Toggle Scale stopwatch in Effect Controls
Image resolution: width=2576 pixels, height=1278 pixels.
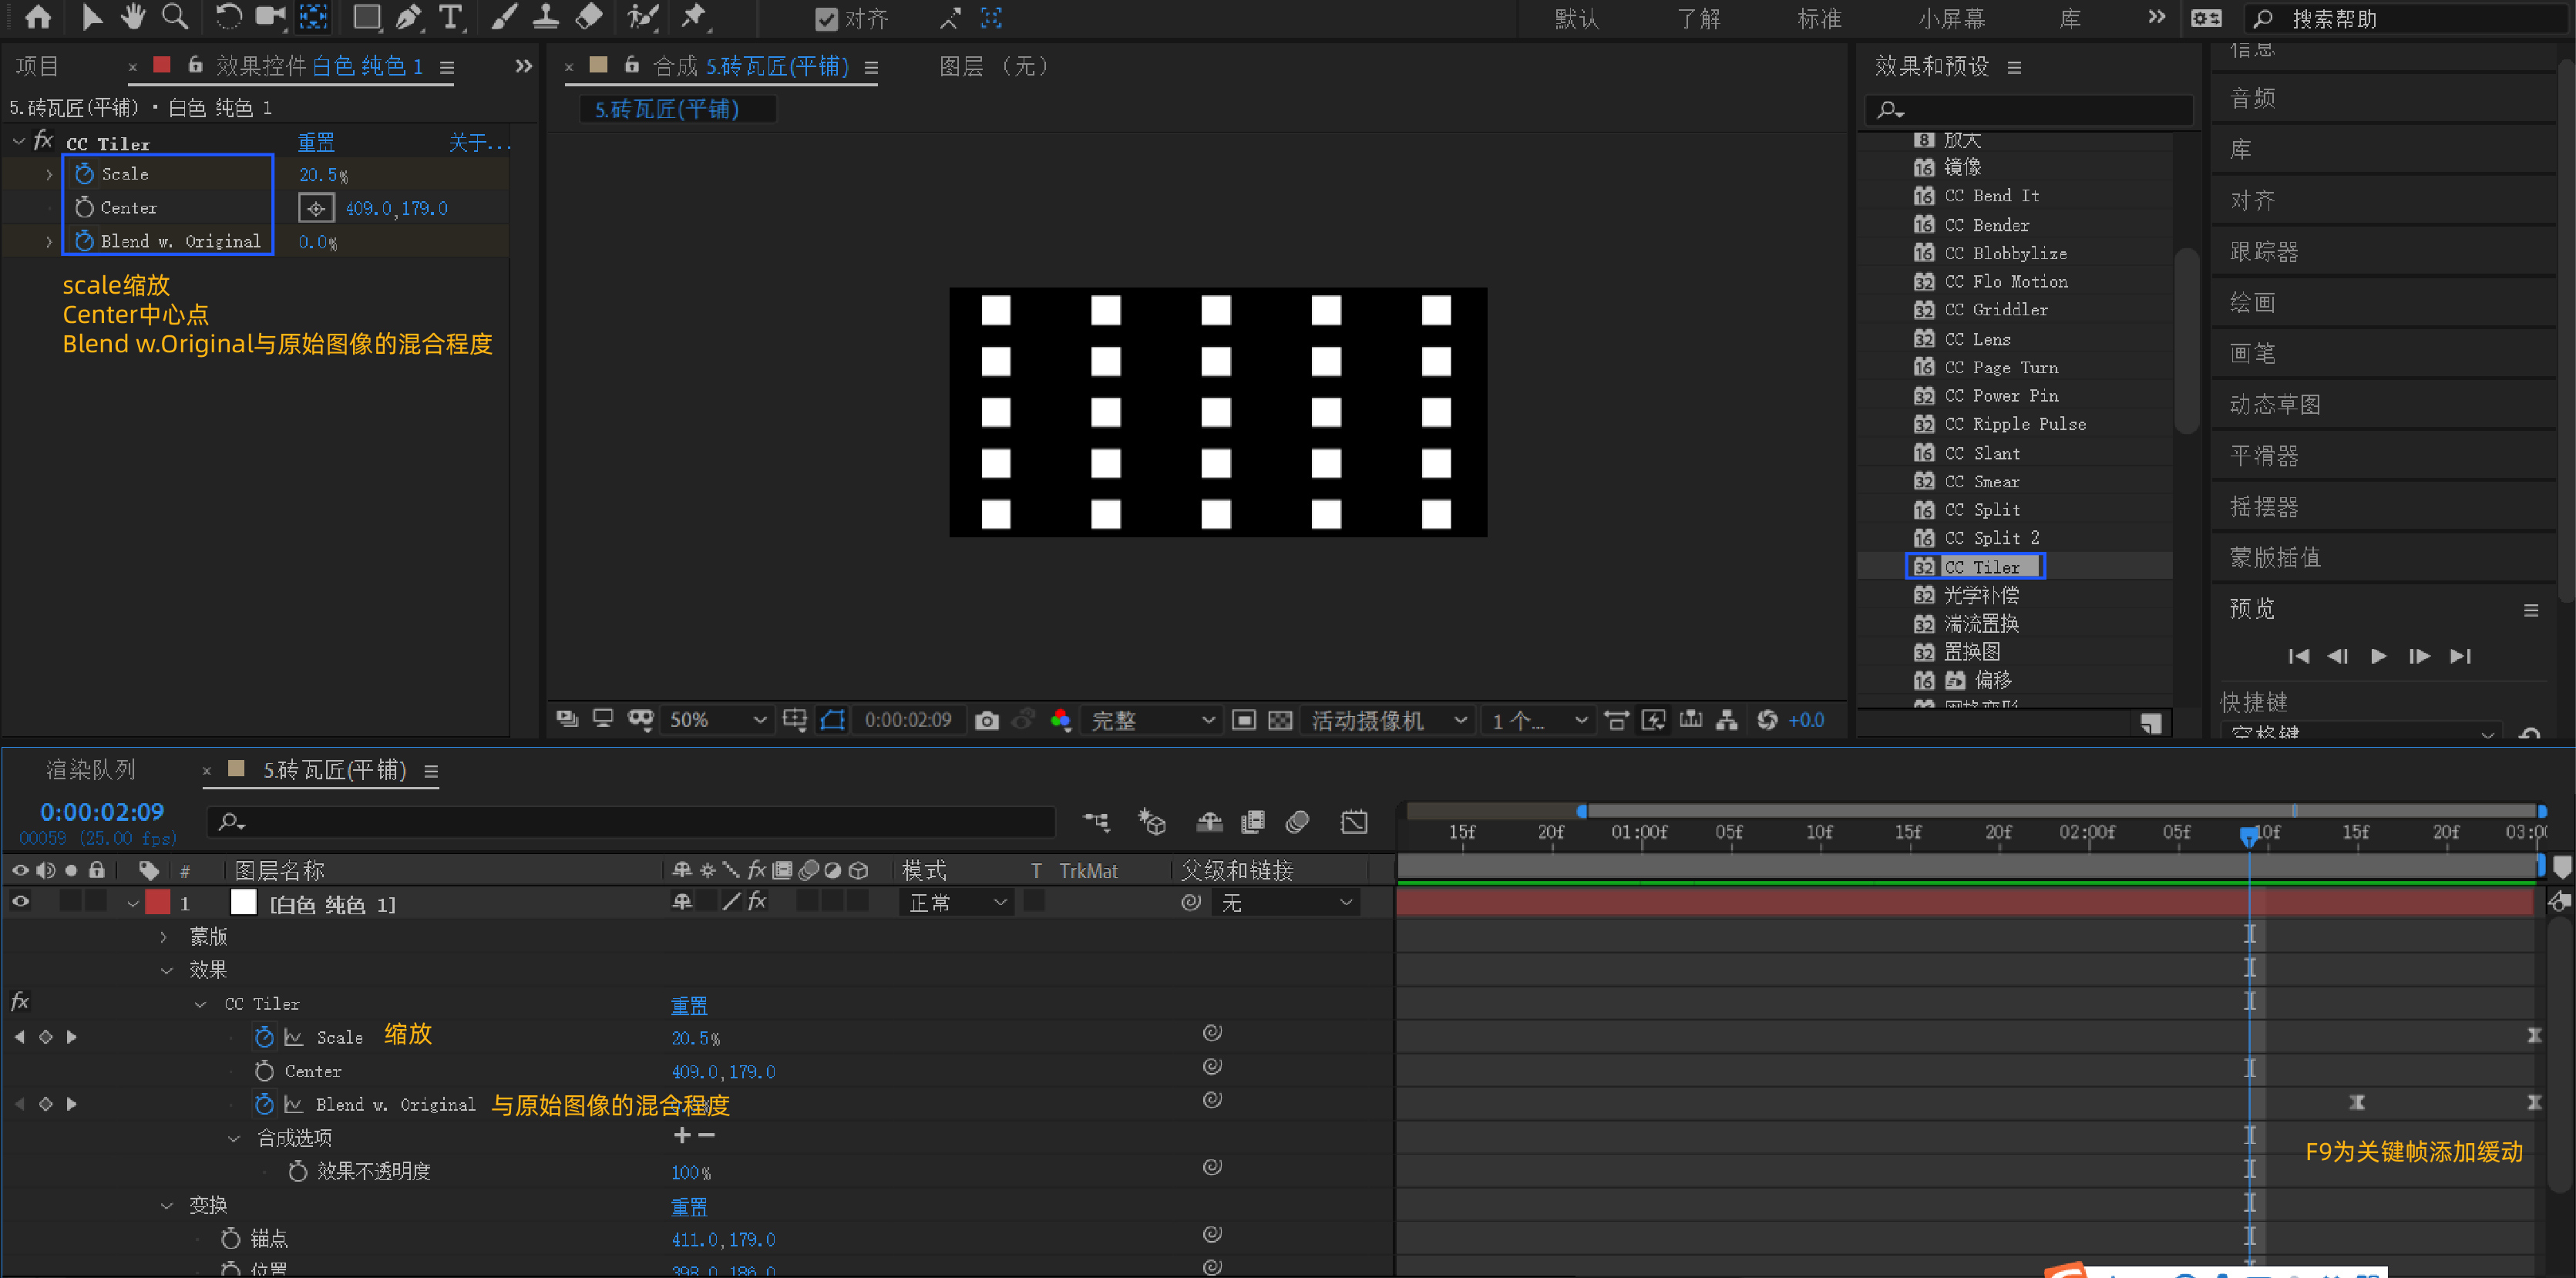click(85, 174)
